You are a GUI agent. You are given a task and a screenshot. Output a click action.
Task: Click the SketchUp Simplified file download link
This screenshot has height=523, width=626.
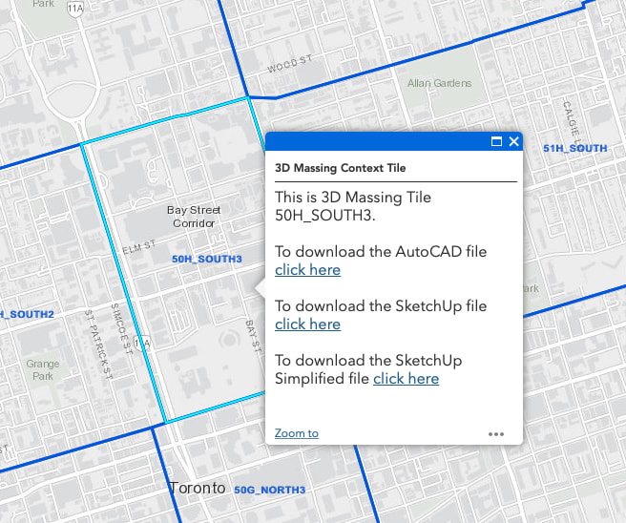coord(406,379)
